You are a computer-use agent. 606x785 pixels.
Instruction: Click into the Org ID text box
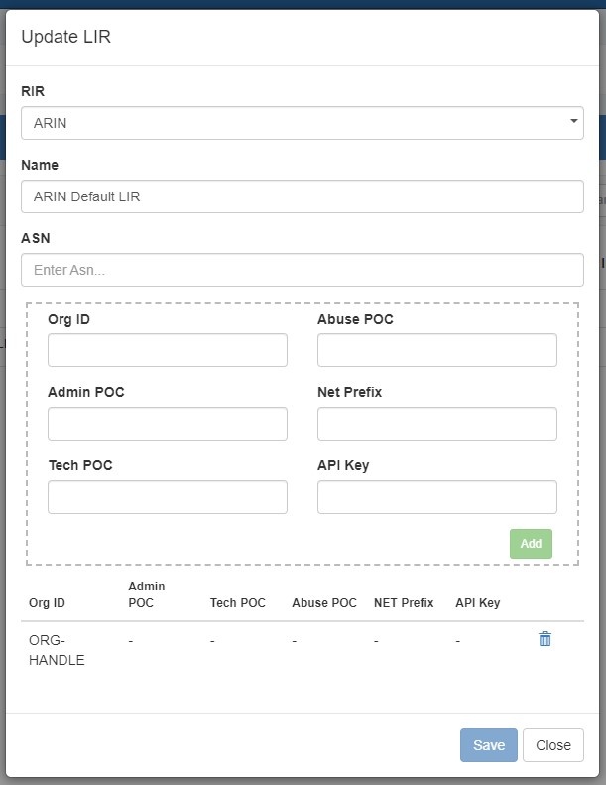coord(167,350)
